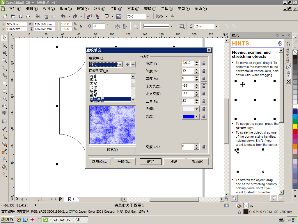Open the 编辑 menu
298x224 pixels.
tap(32, 9)
